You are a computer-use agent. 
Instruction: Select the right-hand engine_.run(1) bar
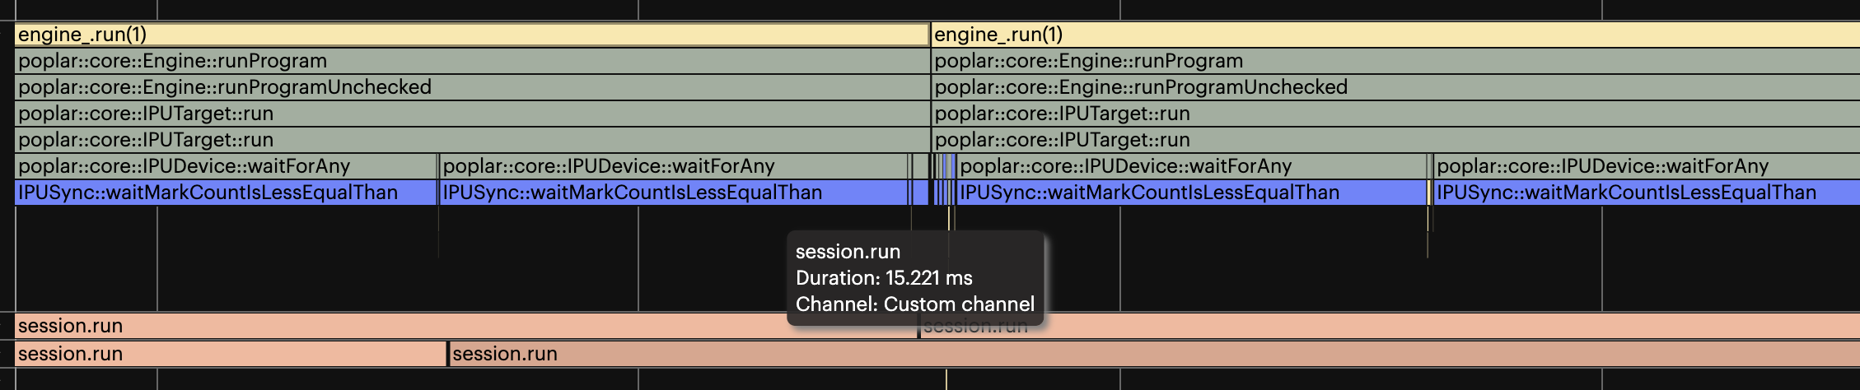(x=1395, y=35)
